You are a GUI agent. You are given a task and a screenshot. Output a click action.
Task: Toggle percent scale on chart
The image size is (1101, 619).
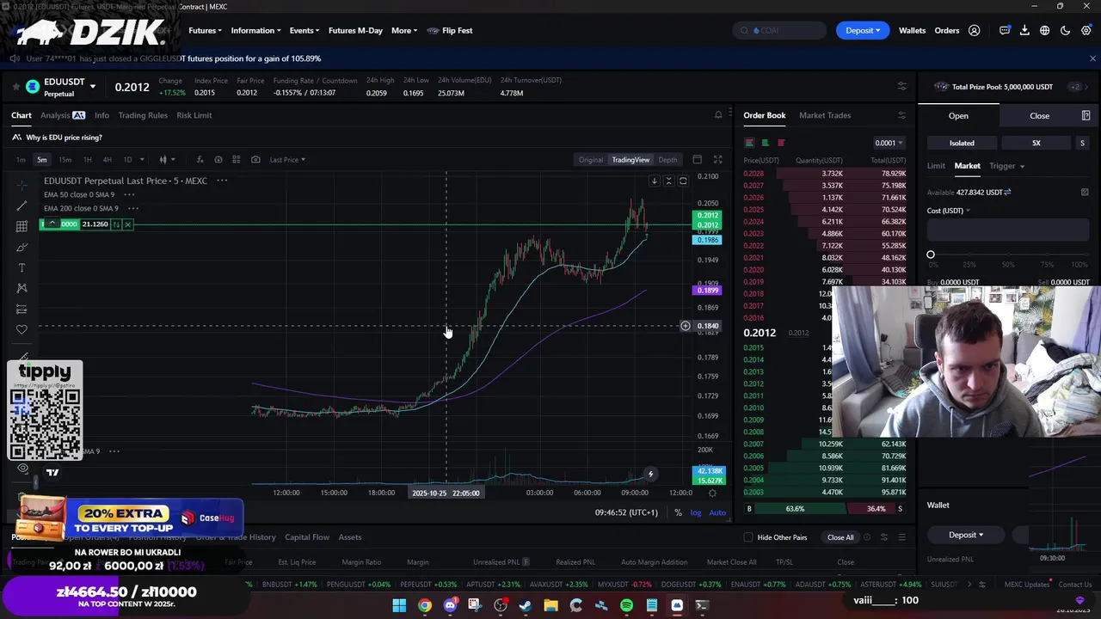(x=678, y=512)
